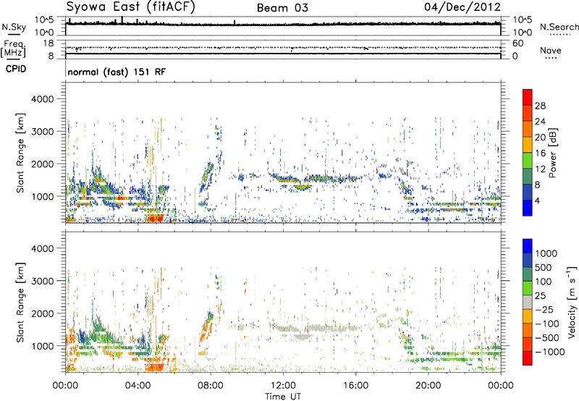Click the bright blue bottom Power colorbar swatch

pyautogui.click(x=528, y=208)
